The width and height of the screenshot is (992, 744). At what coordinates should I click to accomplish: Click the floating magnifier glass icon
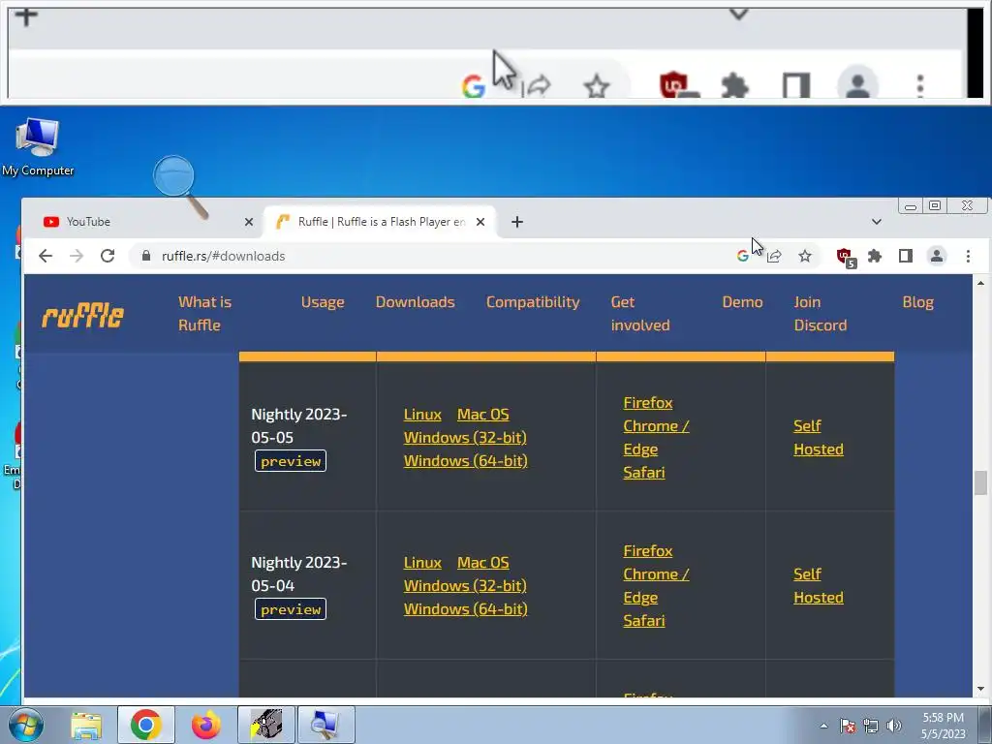[179, 186]
